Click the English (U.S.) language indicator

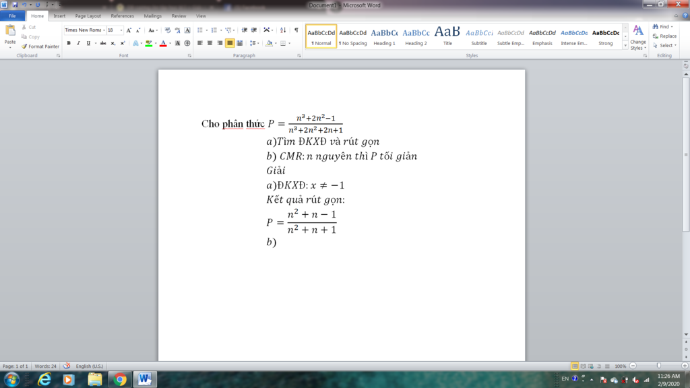pyautogui.click(x=90, y=366)
